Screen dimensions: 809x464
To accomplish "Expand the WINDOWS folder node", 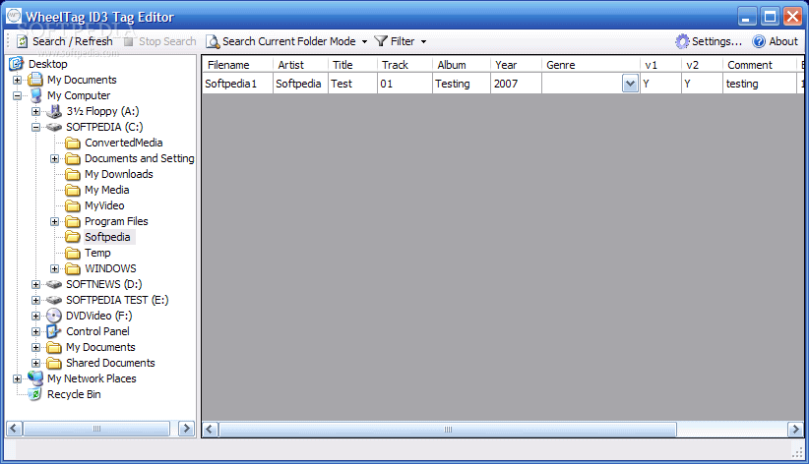I will click(55, 268).
